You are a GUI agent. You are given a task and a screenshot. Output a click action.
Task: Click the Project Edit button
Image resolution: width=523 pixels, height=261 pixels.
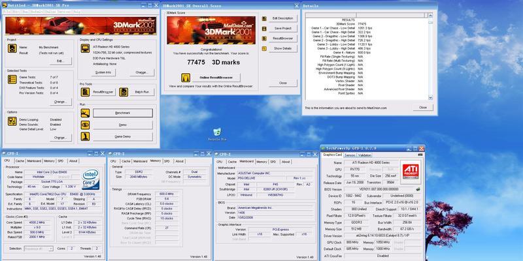tap(61, 61)
